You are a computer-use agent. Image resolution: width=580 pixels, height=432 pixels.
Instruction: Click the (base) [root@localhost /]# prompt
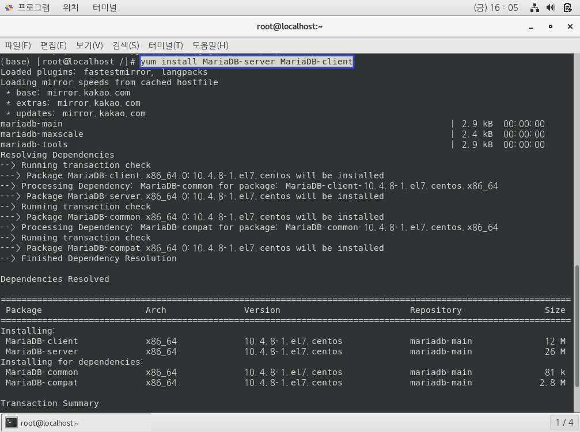68,62
